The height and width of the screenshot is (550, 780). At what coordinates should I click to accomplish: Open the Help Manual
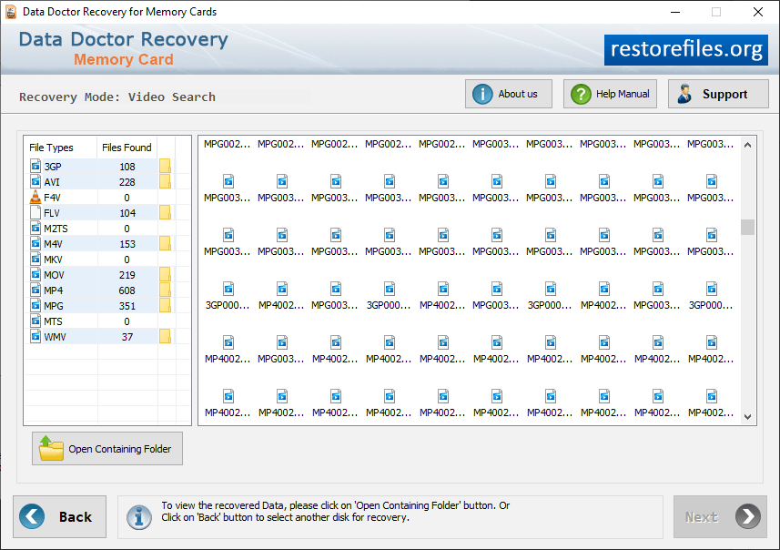(610, 94)
